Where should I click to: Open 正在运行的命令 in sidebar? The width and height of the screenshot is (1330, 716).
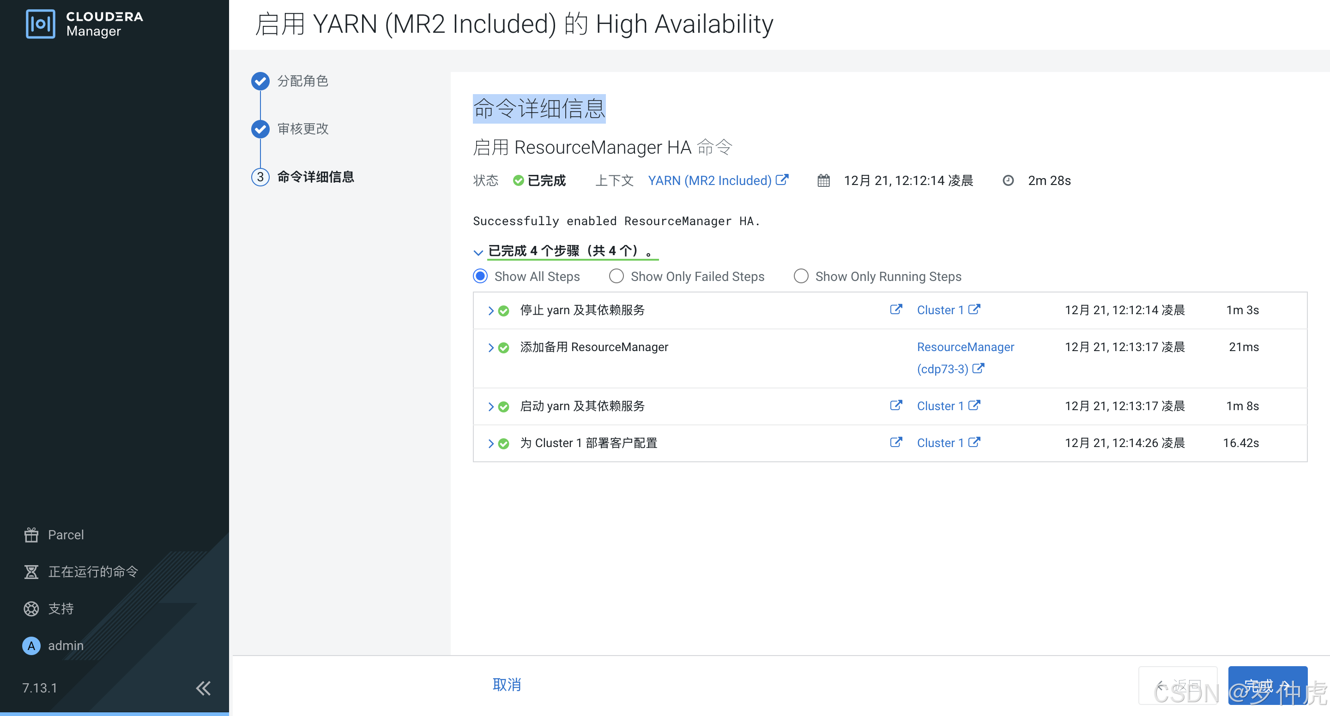coord(92,572)
